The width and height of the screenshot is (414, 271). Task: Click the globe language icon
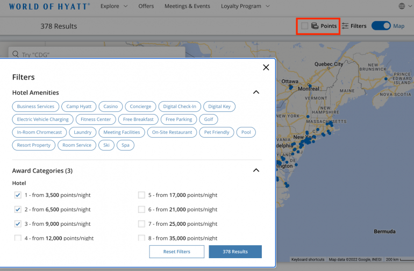click(402, 6)
